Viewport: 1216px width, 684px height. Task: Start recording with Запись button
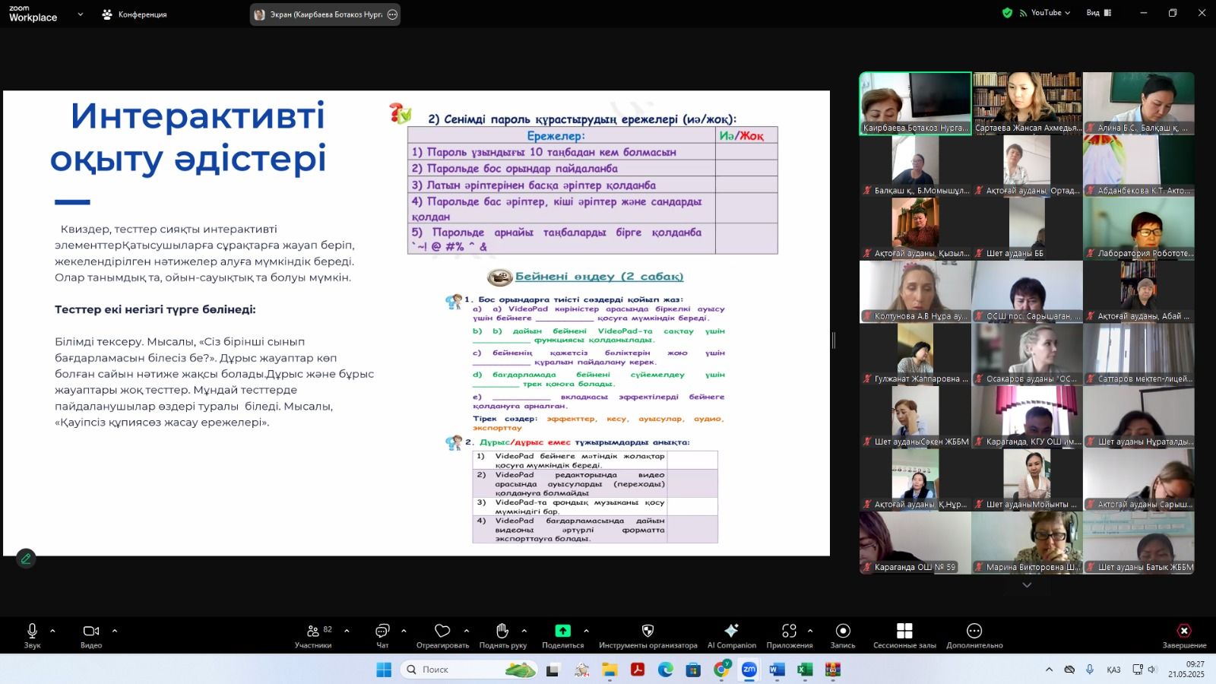point(842,632)
